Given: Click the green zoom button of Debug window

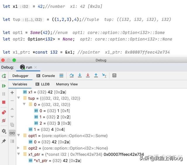Looking at the screenshot, I should tap(14, 60).
